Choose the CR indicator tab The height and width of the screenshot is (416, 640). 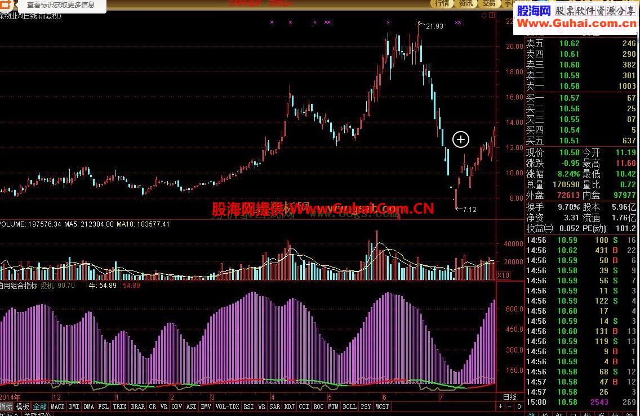[x=152, y=406]
